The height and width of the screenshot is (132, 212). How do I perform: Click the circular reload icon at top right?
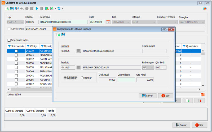(x=205, y=9)
